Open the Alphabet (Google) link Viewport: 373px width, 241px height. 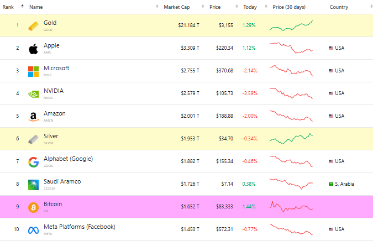pyautogui.click(x=69, y=159)
